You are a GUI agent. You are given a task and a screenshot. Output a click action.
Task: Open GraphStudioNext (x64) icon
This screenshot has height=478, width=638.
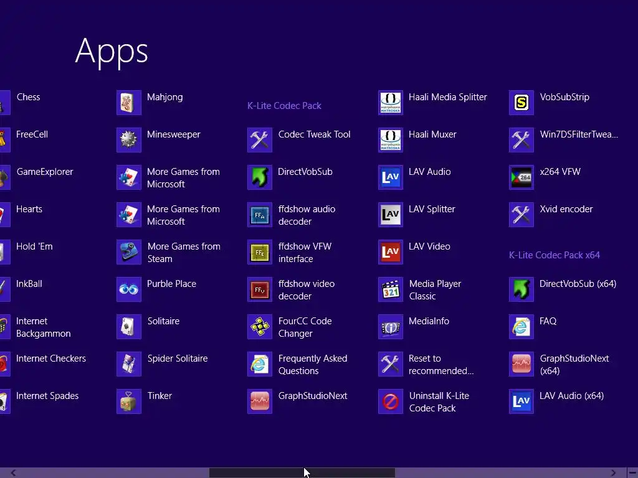(x=521, y=364)
